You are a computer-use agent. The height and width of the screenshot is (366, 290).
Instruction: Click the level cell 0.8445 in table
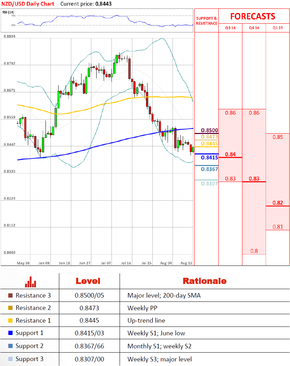coord(89,321)
